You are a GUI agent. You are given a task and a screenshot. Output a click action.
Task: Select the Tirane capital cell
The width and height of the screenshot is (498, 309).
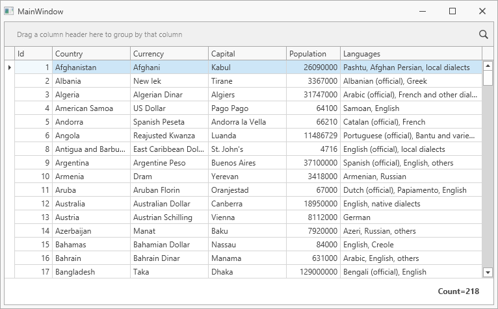(248, 81)
